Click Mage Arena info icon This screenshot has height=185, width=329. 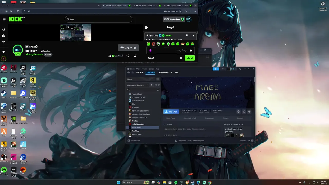244,112
